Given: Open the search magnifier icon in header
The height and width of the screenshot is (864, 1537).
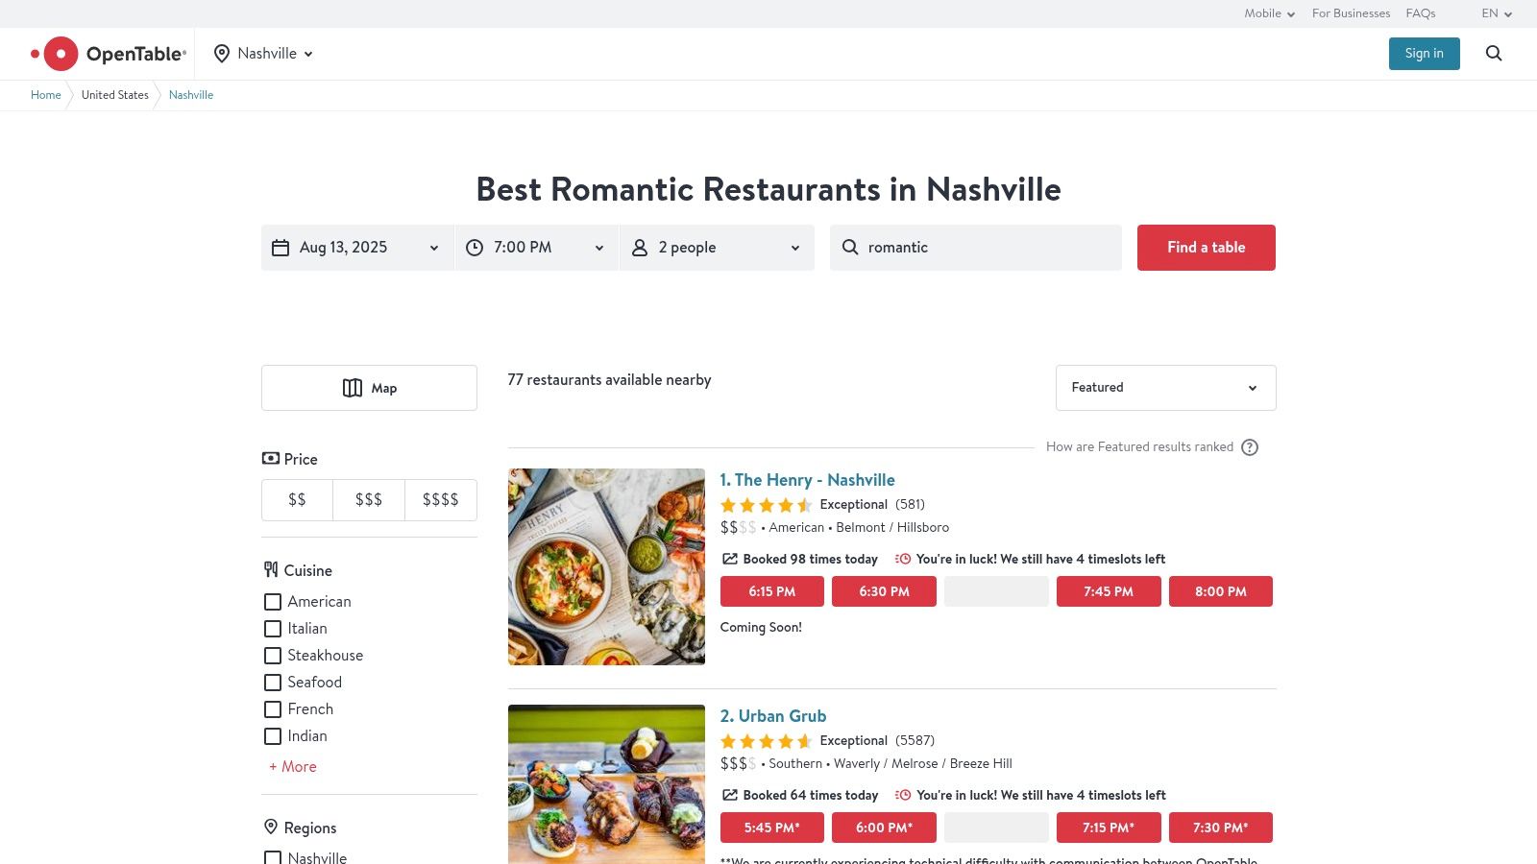Looking at the screenshot, I should click(1494, 54).
